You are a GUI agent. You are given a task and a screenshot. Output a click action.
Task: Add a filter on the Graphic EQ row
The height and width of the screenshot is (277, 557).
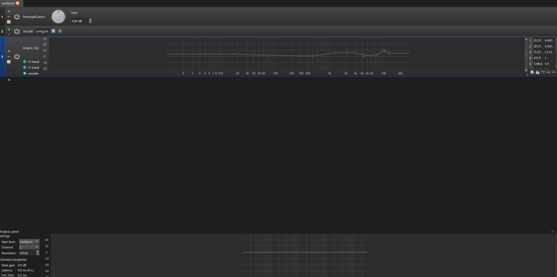coord(9,51)
